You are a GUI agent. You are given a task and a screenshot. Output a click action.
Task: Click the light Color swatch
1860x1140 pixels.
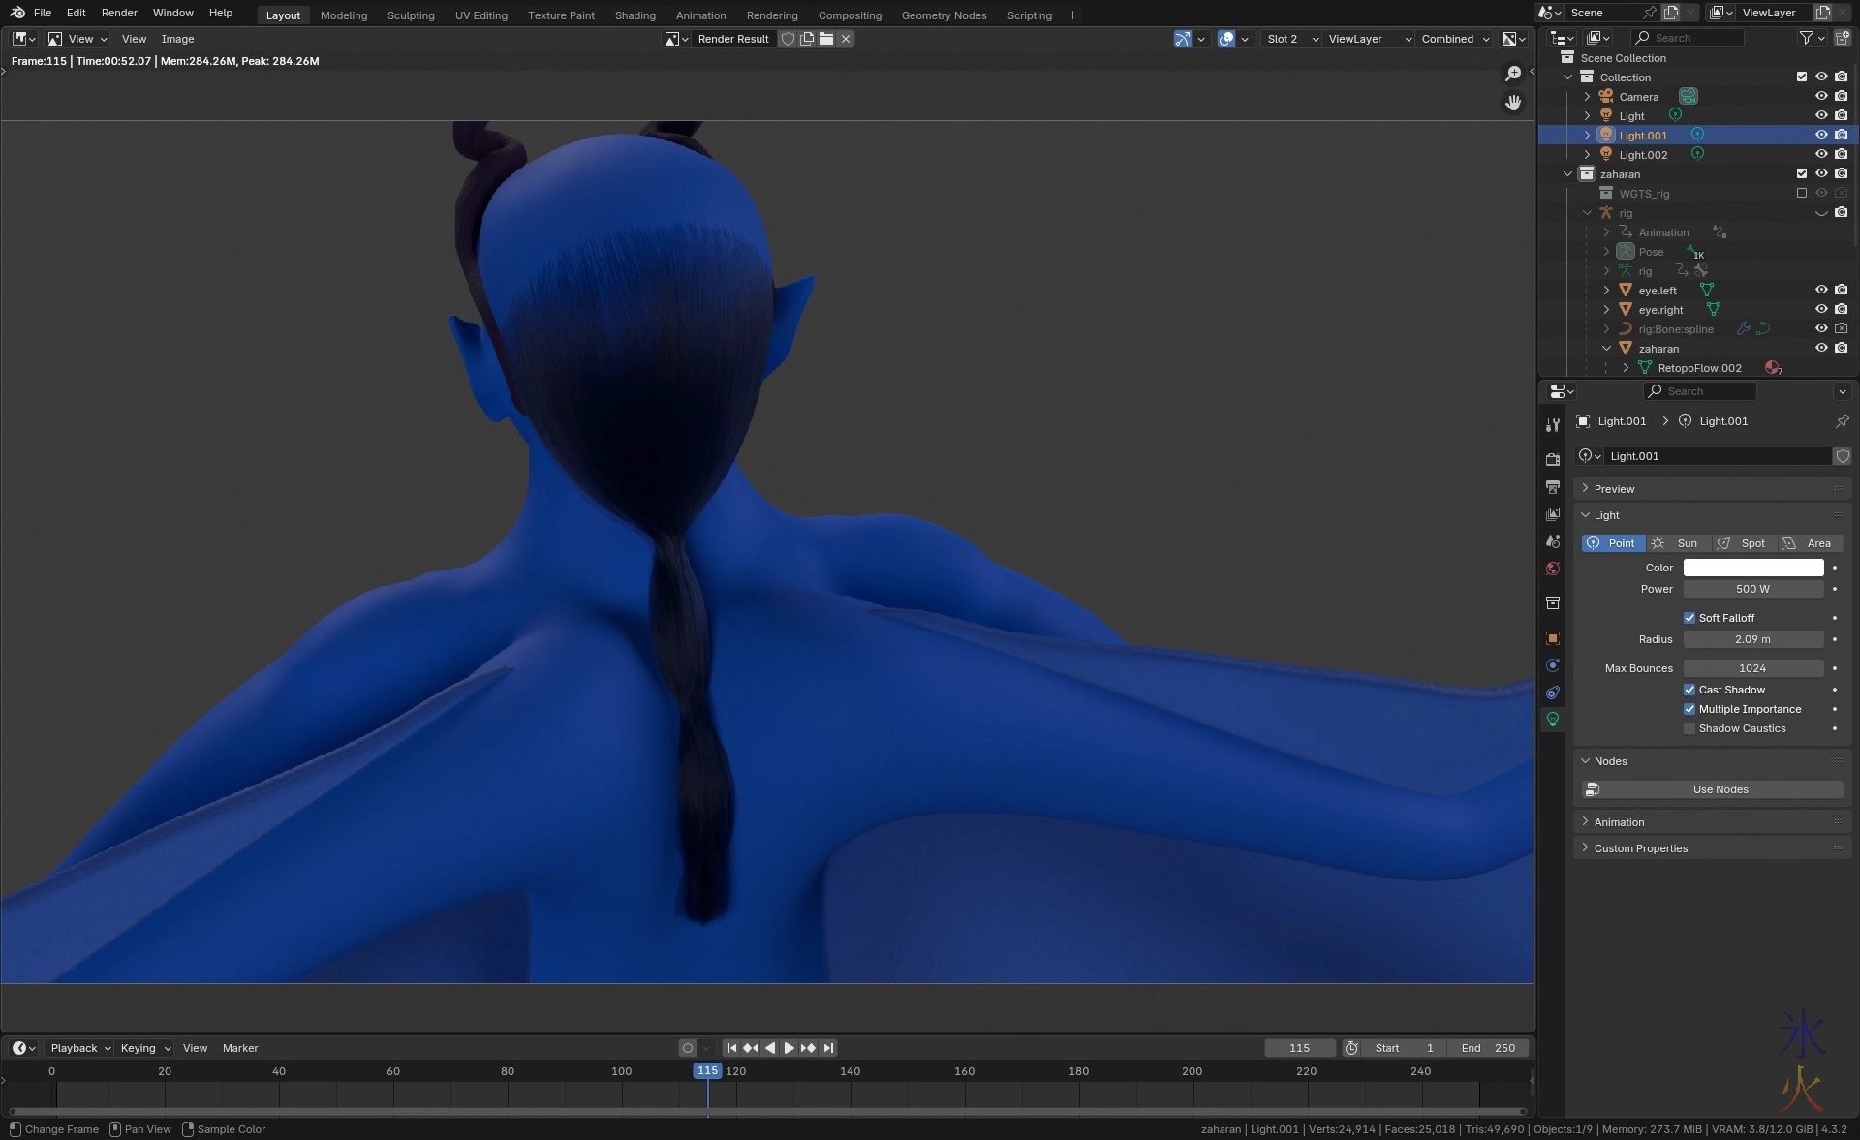click(1752, 568)
